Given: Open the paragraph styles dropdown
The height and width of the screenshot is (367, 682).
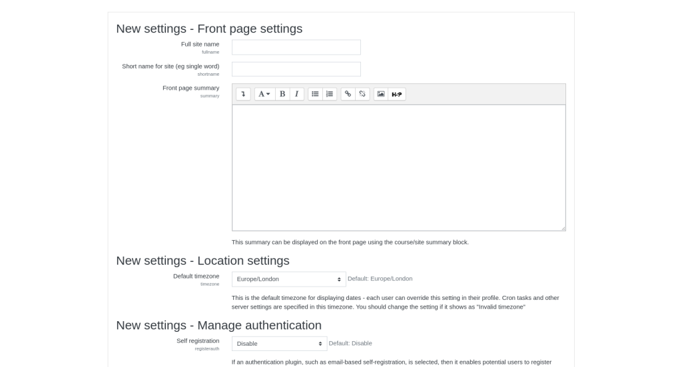Looking at the screenshot, I should tap(264, 94).
